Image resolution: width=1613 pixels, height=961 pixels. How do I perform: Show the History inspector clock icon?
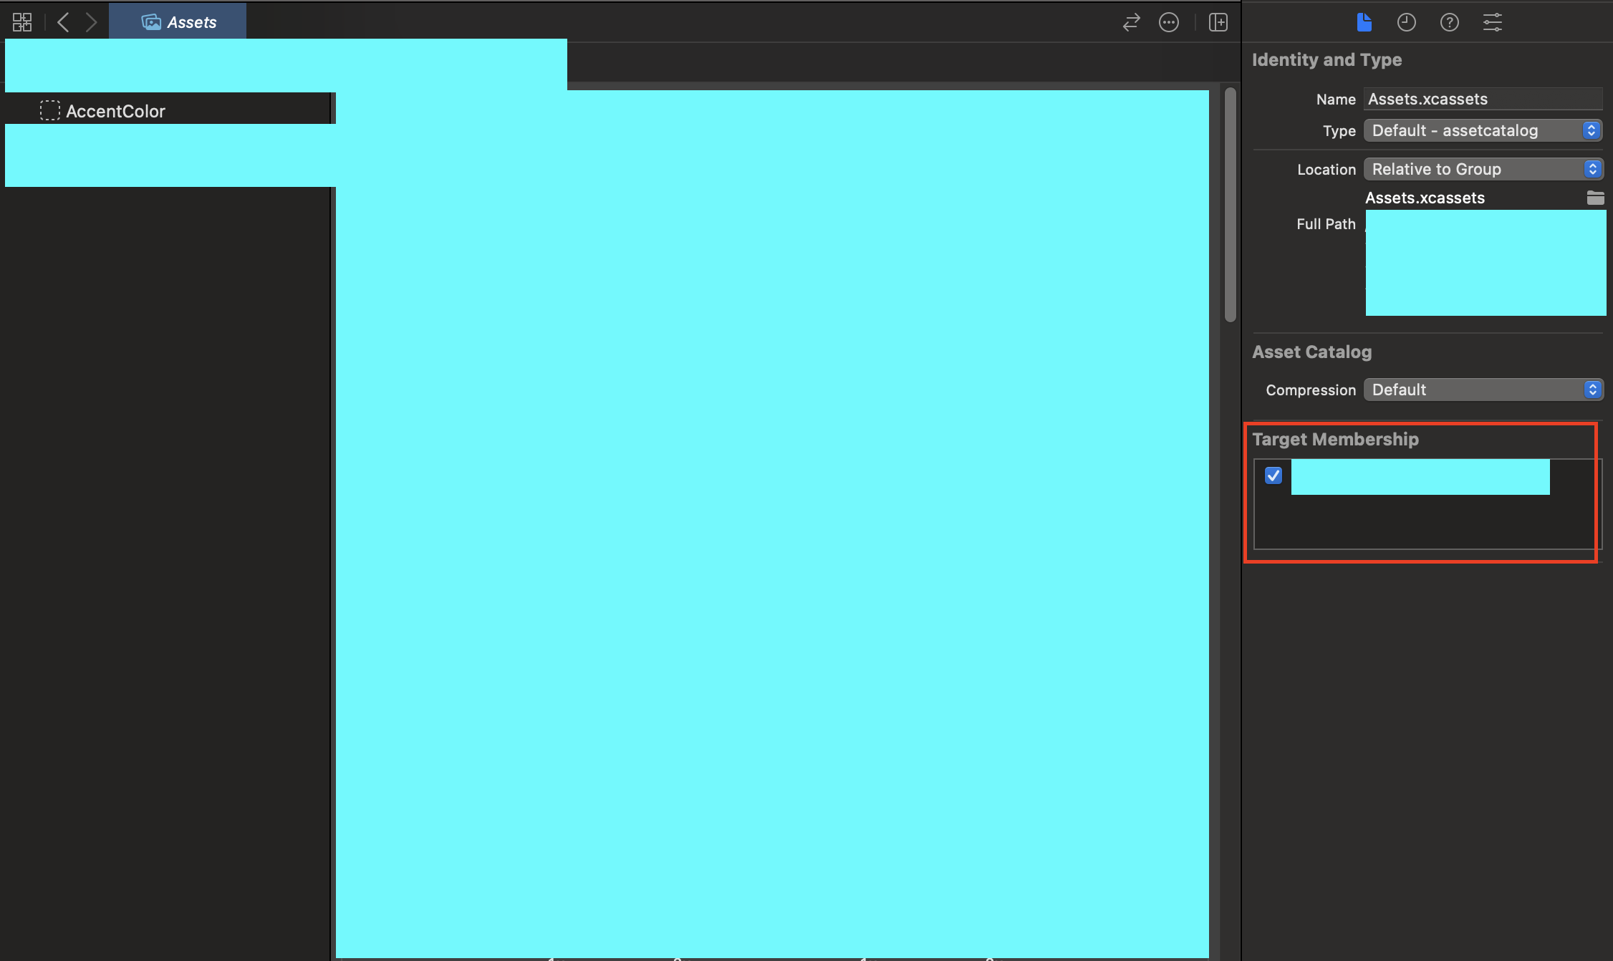pyautogui.click(x=1406, y=22)
